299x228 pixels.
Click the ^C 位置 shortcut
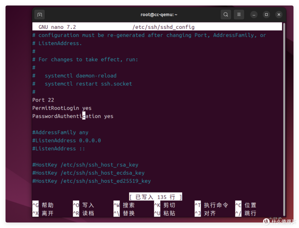tap(246, 205)
